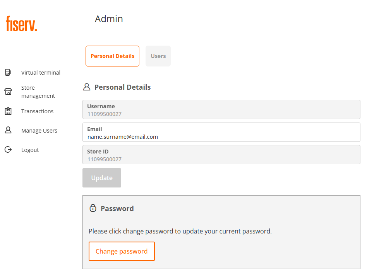This screenshot has width=367, height=276.
Task: Select the Personal Details tab
Action: 112,56
